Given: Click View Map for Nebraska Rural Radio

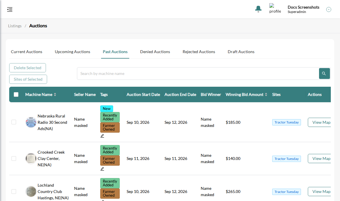Looking at the screenshot, I should coord(319,122).
